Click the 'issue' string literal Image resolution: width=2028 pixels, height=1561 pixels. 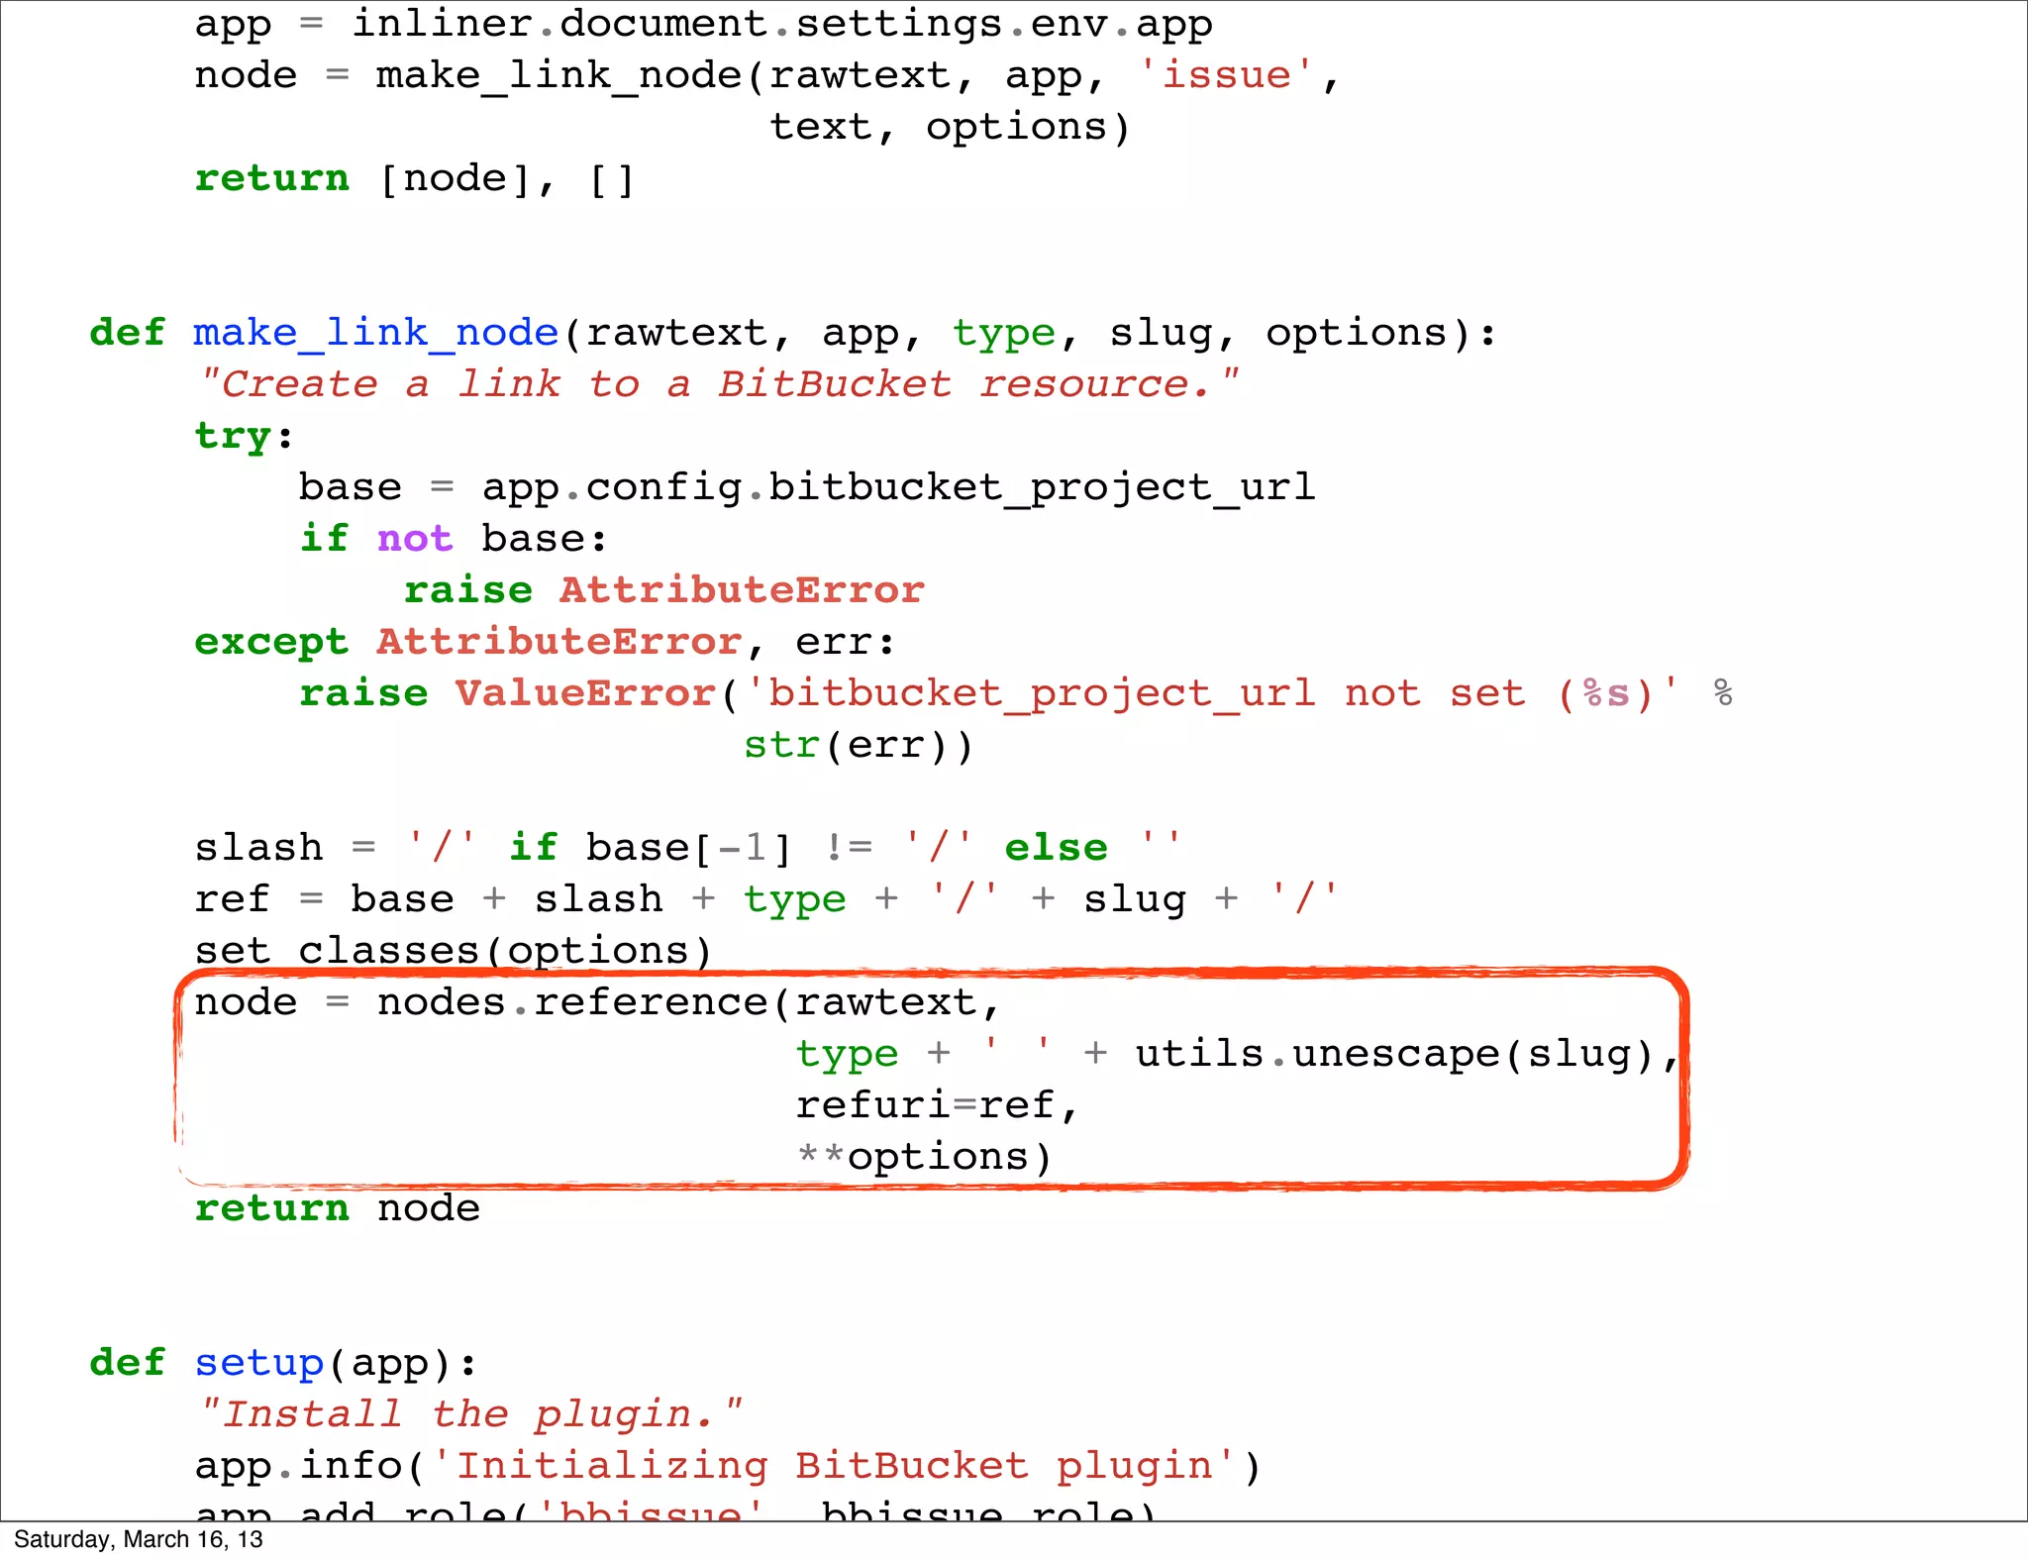(1226, 76)
